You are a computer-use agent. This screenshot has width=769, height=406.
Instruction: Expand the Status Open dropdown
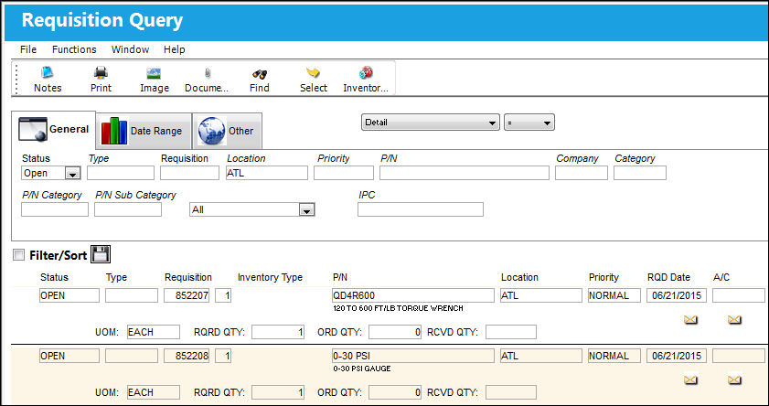click(x=73, y=174)
